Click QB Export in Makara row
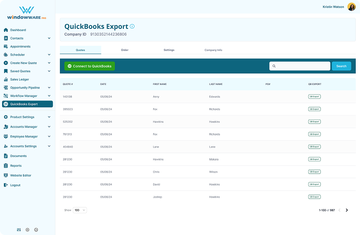 click(x=314, y=159)
